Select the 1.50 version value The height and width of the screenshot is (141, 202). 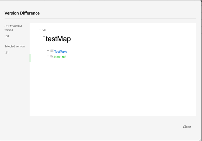click(6, 36)
